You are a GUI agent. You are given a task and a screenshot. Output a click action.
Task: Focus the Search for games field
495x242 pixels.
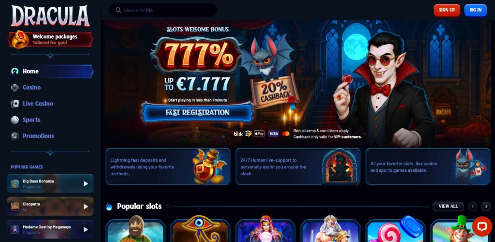(163, 10)
